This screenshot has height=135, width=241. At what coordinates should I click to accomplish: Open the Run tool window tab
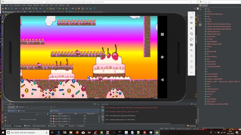[x=8, y=126]
